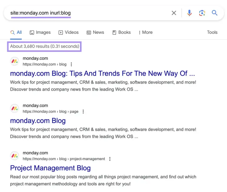
Task: Open three-dot menu for the project-management result
Action: point(110,159)
